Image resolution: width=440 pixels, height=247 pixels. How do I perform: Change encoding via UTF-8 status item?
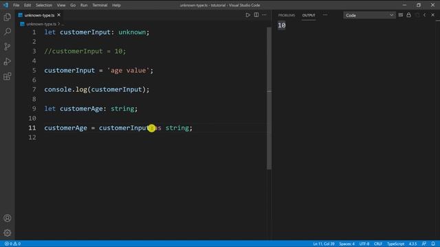(364, 244)
